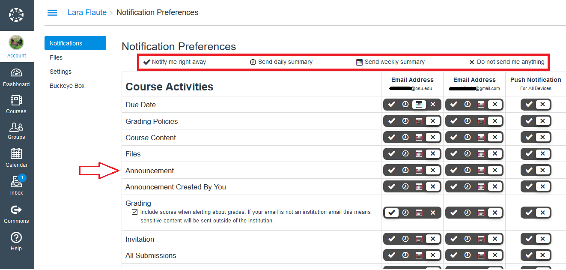Screen dimensions: 566x270
Task: Set Files gmail weekly summary option
Action: [481, 154]
